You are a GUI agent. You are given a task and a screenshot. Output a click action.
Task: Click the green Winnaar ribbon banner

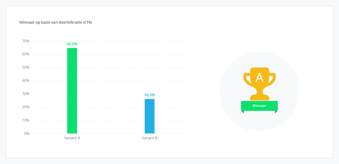tap(259, 106)
